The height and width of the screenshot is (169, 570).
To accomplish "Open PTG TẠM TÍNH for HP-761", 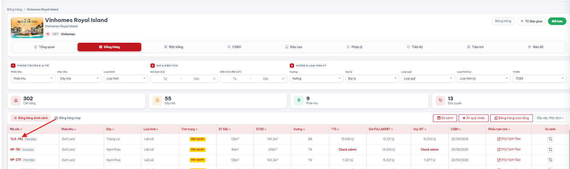I will 509,150.
